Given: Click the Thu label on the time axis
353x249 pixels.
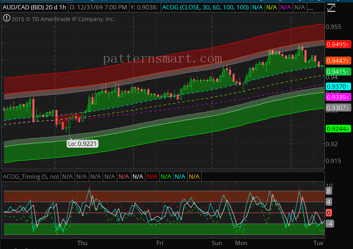Looking at the screenshot, I should [x=82, y=243].
